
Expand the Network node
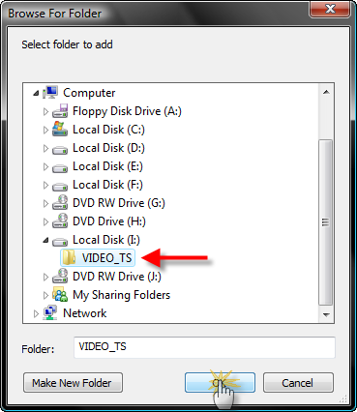(x=36, y=313)
